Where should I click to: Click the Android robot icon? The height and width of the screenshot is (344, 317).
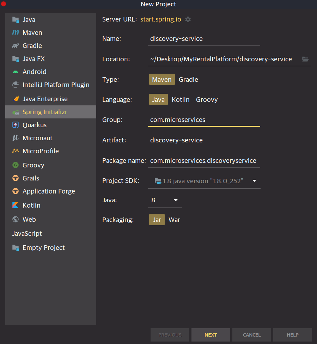pyautogui.click(x=16, y=72)
